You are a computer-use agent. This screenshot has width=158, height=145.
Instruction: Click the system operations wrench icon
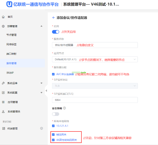coord(3,83)
